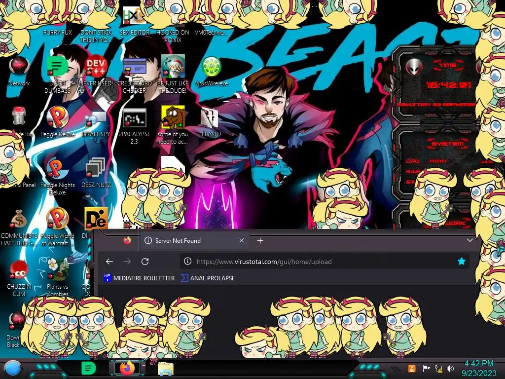The width and height of the screenshot is (505, 379).
Task: Open the HOOKED ON XONIX shortcut
Action: coord(173,36)
